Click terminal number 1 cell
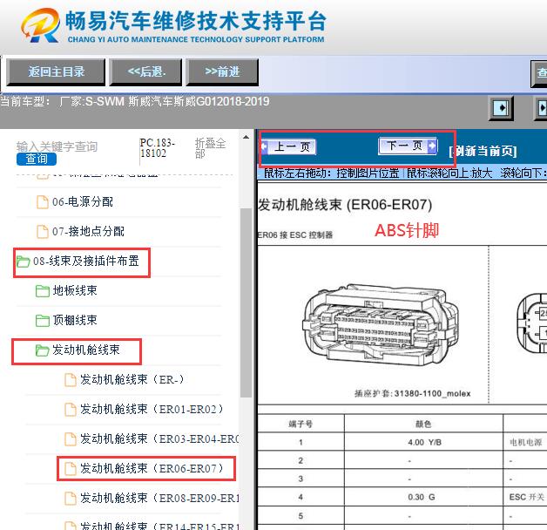Image resolution: width=547 pixels, height=530 pixels. (x=301, y=442)
